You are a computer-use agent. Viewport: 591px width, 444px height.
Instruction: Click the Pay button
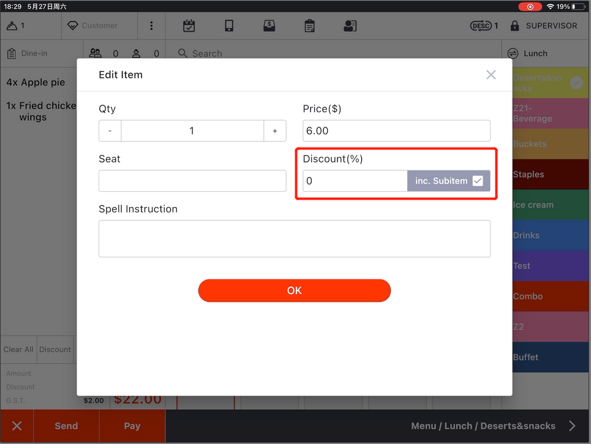132,426
